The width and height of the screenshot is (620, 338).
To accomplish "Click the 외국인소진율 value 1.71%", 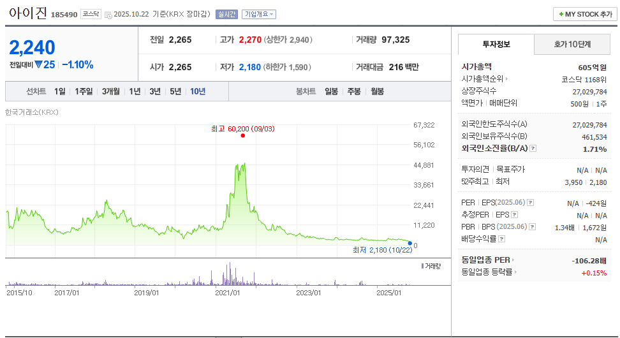I will coord(594,149).
